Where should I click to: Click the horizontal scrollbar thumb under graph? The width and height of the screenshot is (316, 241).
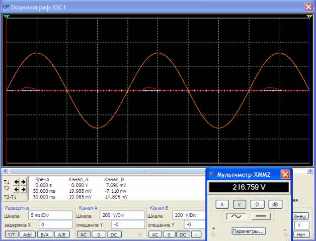[143, 171]
